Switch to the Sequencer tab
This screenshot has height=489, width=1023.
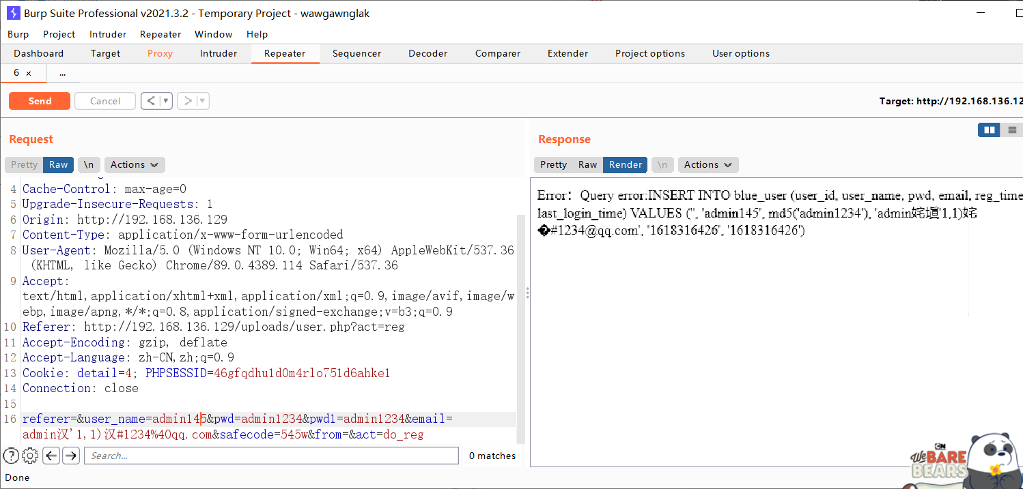click(x=356, y=53)
